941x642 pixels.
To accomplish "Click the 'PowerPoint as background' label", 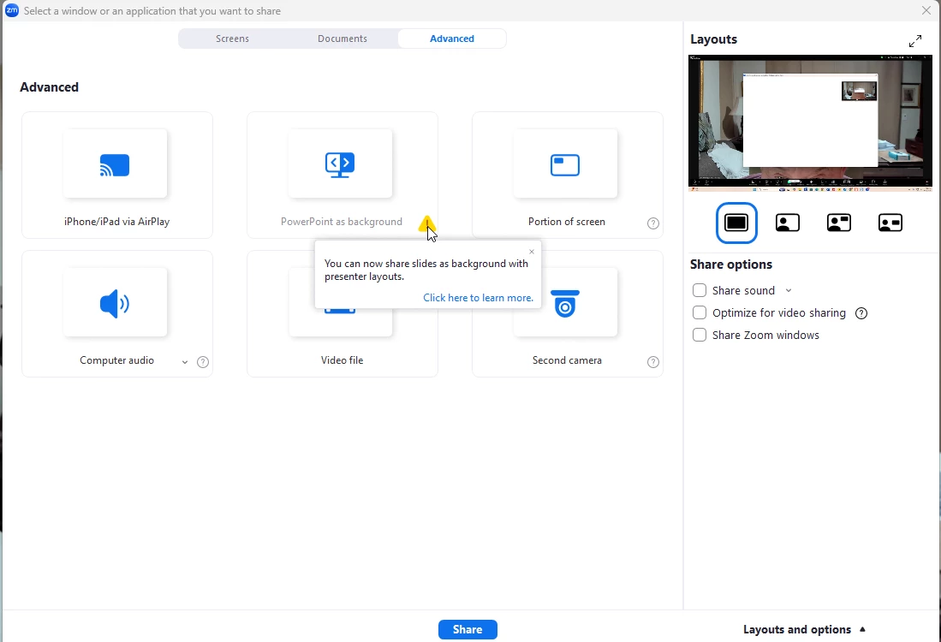I will click(342, 222).
